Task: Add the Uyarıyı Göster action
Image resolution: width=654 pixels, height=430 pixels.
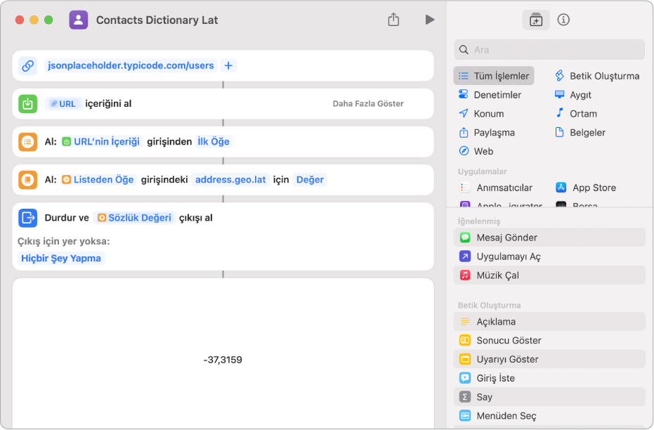Action: point(549,359)
